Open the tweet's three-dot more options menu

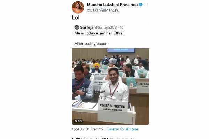(x=147, y=5)
